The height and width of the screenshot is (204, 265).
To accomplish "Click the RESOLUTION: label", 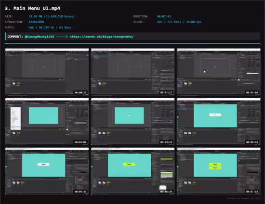I will [x=14, y=22].
